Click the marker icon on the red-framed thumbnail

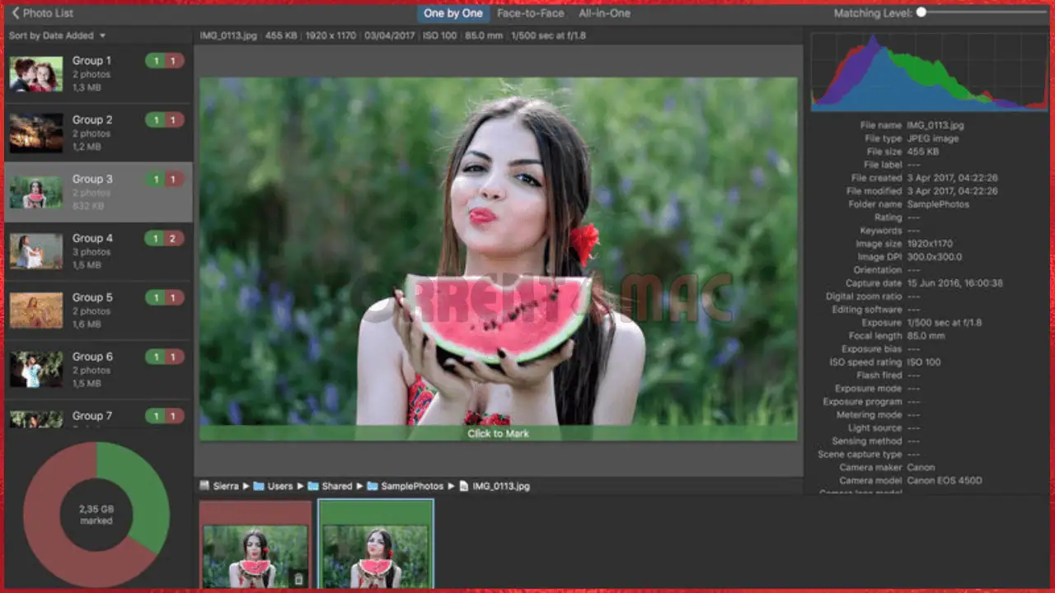[299, 578]
